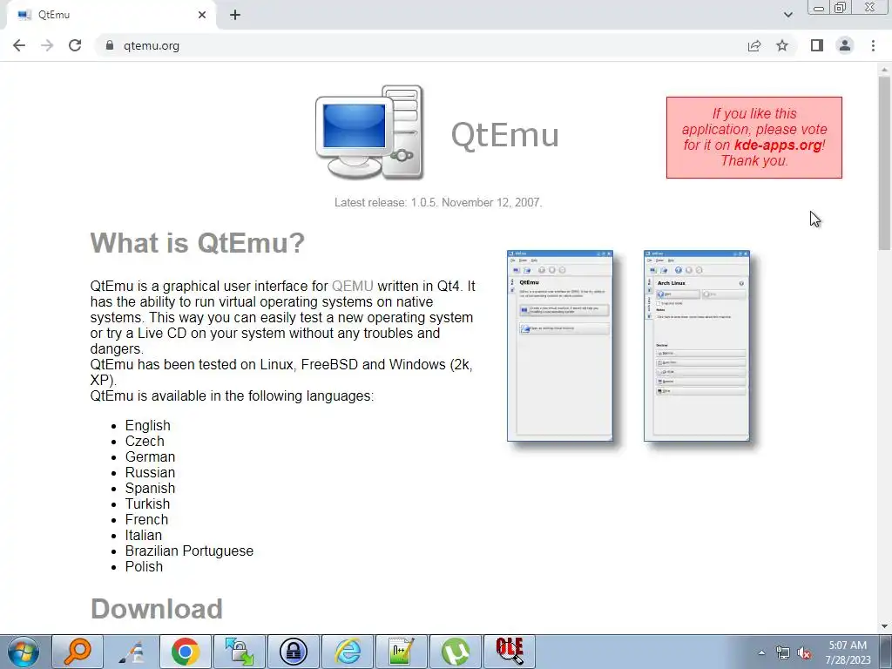
Task: Launch the magnifier search taskbar app
Action: click(x=78, y=652)
